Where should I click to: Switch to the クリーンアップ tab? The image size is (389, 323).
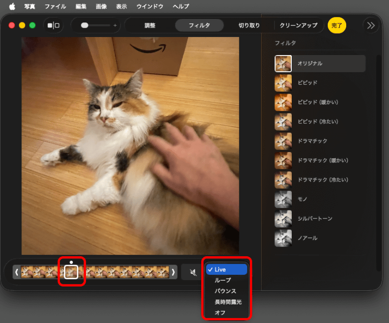pyautogui.click(x=299, y=25)
